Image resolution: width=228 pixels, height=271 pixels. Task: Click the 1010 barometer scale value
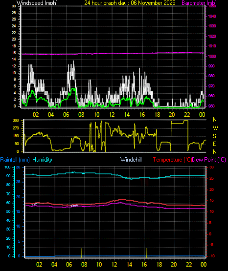click(x=212, y=46)
